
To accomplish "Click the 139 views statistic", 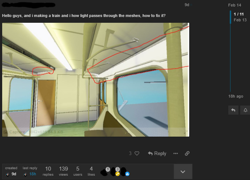I will pyautogui.click(x=63, y=171).
